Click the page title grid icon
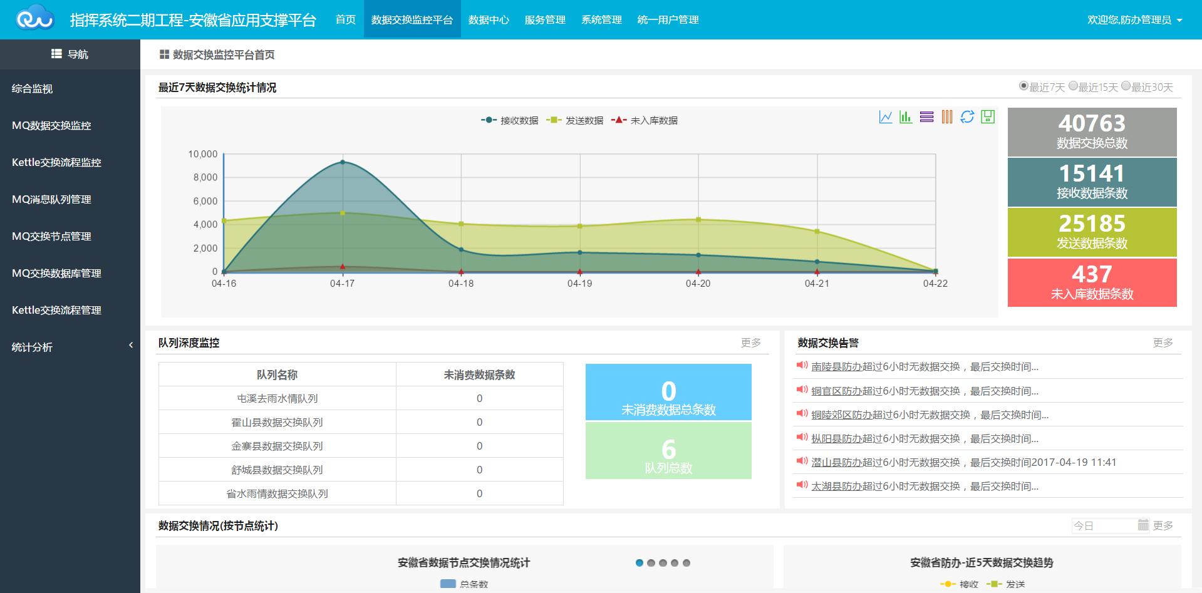The width and height of the screenshot is (1202, 593). click(164, 54)
